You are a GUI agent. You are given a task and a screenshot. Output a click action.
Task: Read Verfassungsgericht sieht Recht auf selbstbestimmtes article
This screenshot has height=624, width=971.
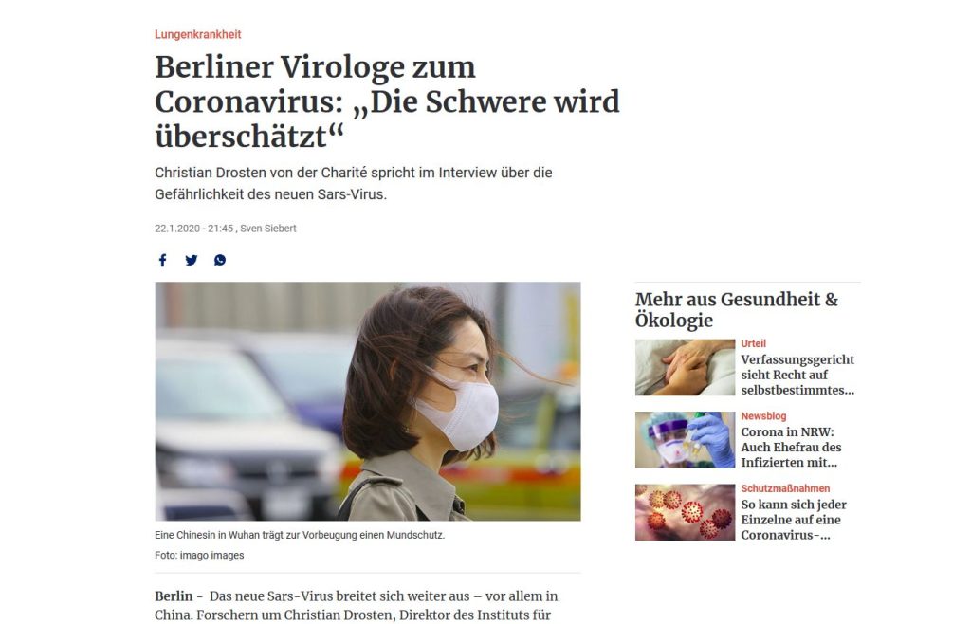tap(797, 375)
